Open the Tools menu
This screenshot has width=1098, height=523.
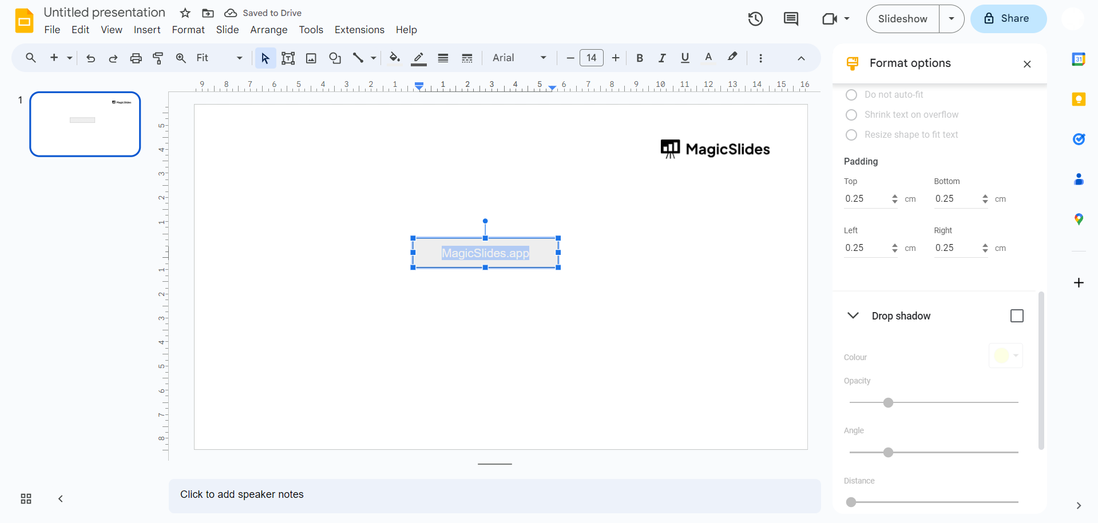point(311,30)
